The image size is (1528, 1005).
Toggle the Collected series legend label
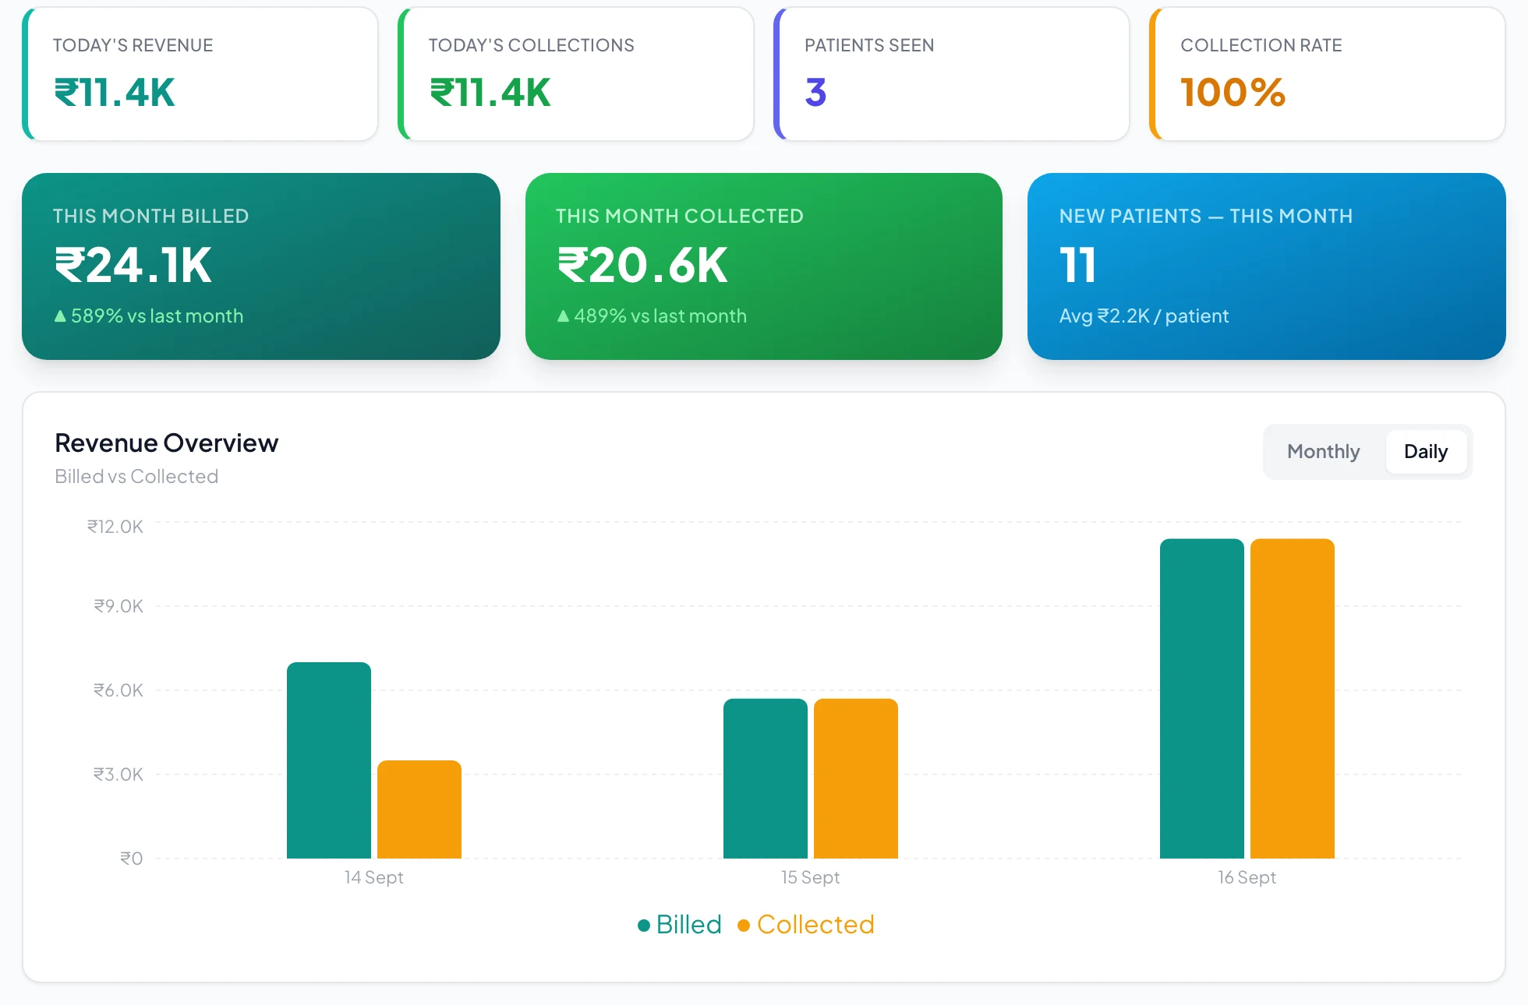[x=815, y=925]
